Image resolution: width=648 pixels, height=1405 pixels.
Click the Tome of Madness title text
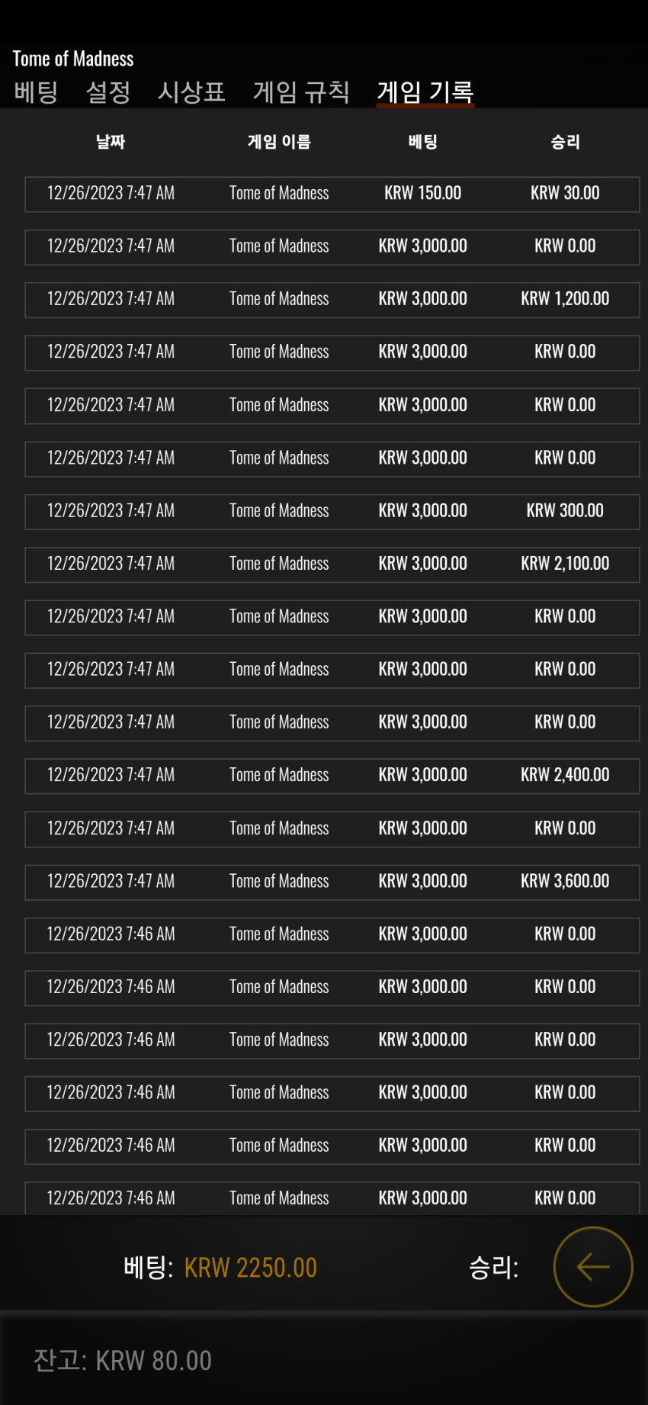tap(73, 59)
